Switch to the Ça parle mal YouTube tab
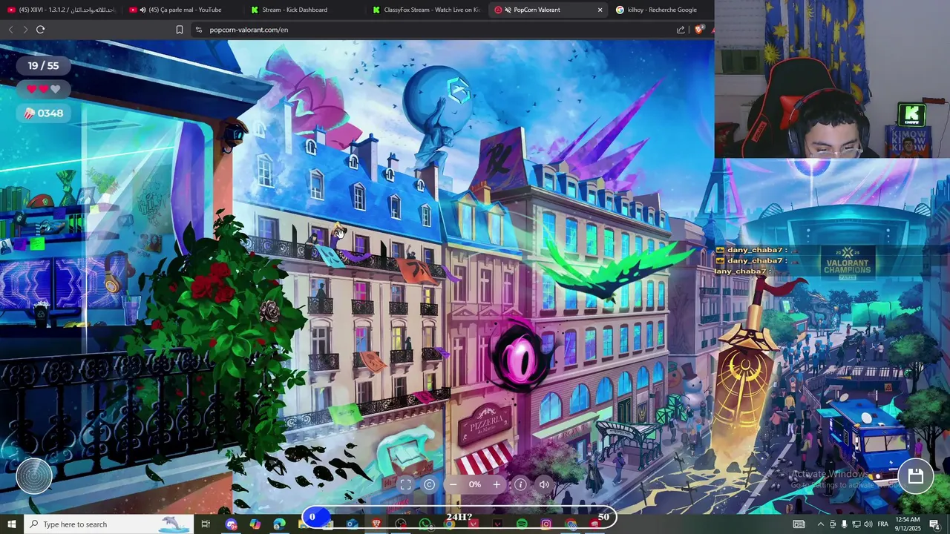Viewport: 950px width, 534px height. click(x=182, y=10)
